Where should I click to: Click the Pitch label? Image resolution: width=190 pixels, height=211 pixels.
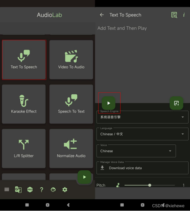tap(101, 185)
